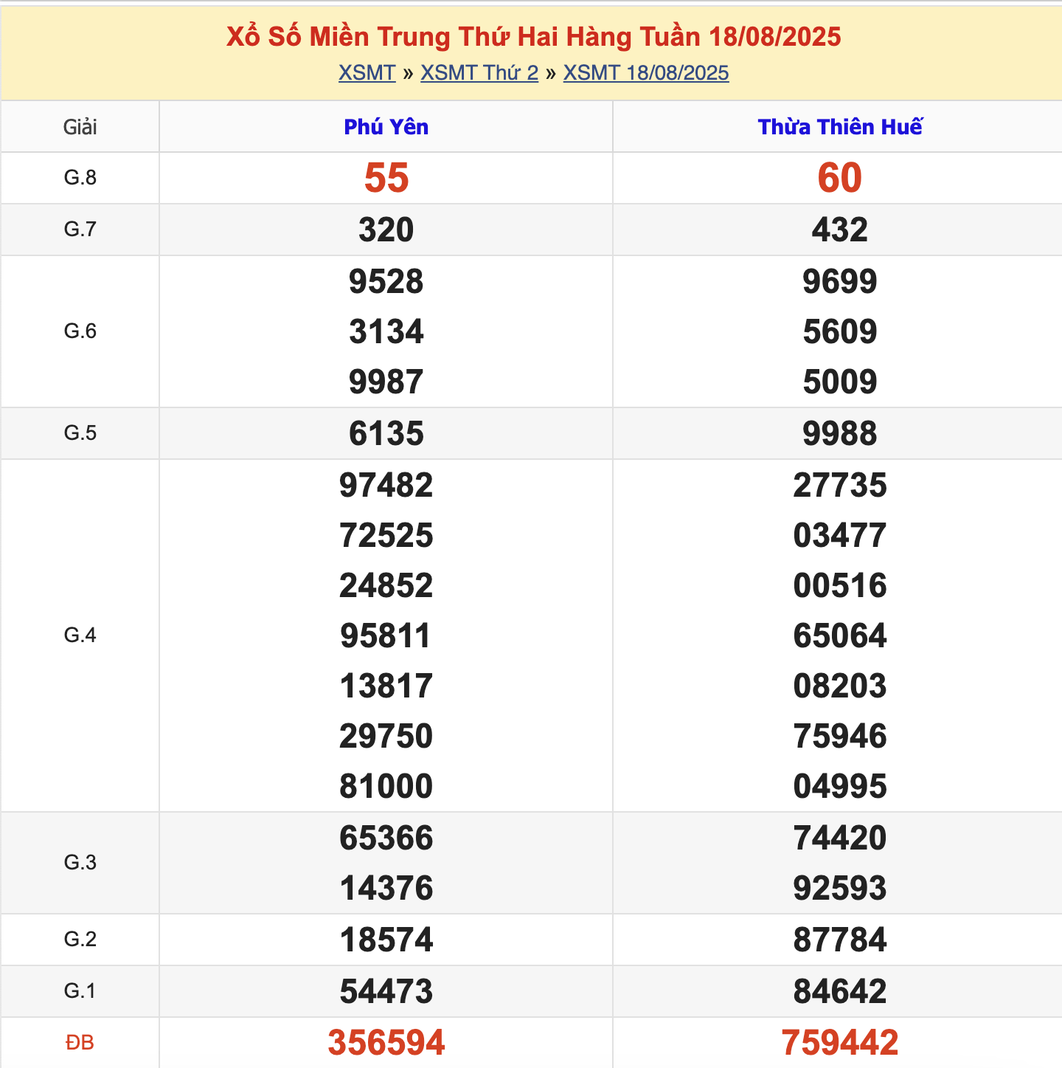Select the G.7 row label

[80, 229]
